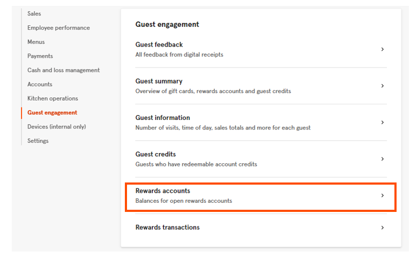Click the chevron next to Guest feedback

[382, 49]
